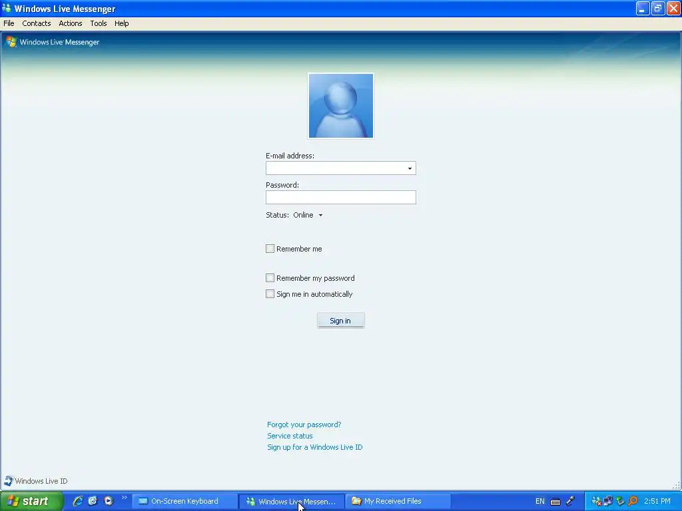Click the Windows Live Messenger butterfly logo
Image resolution: width=682 pixels, height=511 pixels.
[x=11, y=42]
